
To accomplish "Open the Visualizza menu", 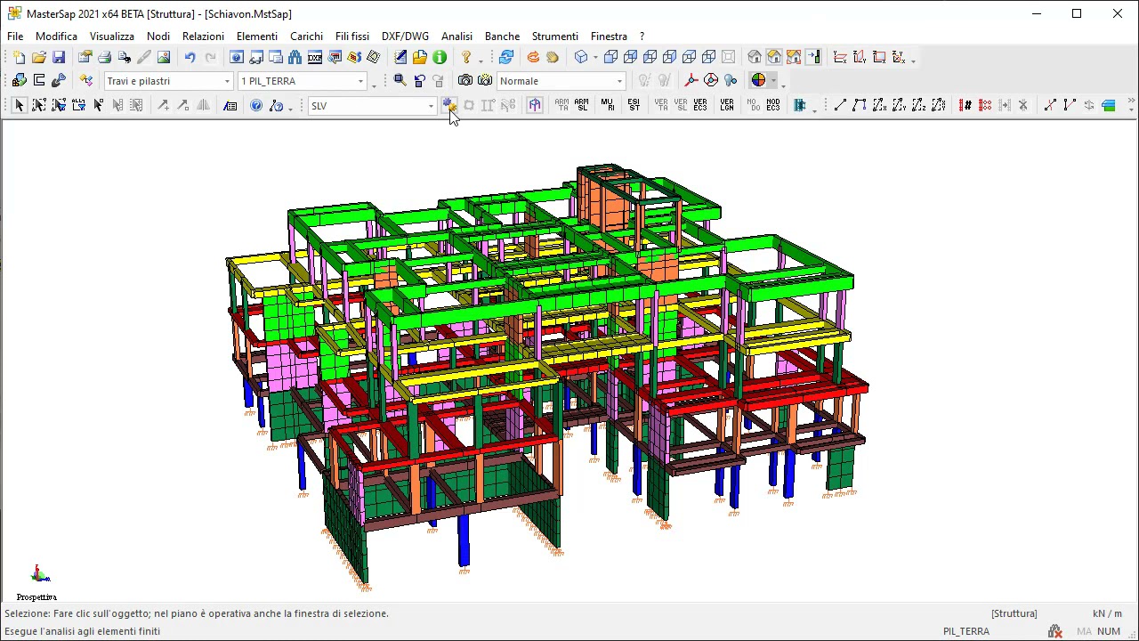I will [112, 37].
